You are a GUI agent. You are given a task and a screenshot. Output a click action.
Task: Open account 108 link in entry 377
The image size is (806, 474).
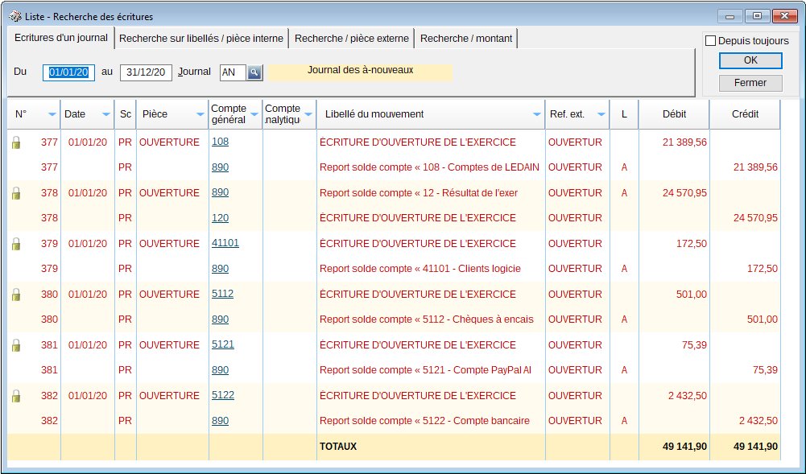[x=220, y=142]
